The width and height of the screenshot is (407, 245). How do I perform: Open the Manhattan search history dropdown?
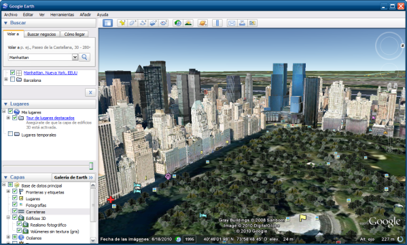click(75, 57)
